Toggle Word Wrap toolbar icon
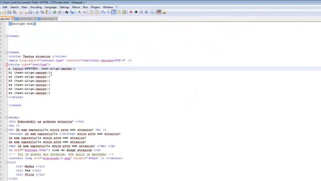The image size is (321, 181). tap(103, 12)
